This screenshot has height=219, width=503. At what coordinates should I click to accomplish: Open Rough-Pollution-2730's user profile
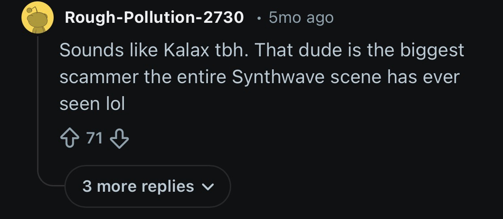(x=154, y=17)
